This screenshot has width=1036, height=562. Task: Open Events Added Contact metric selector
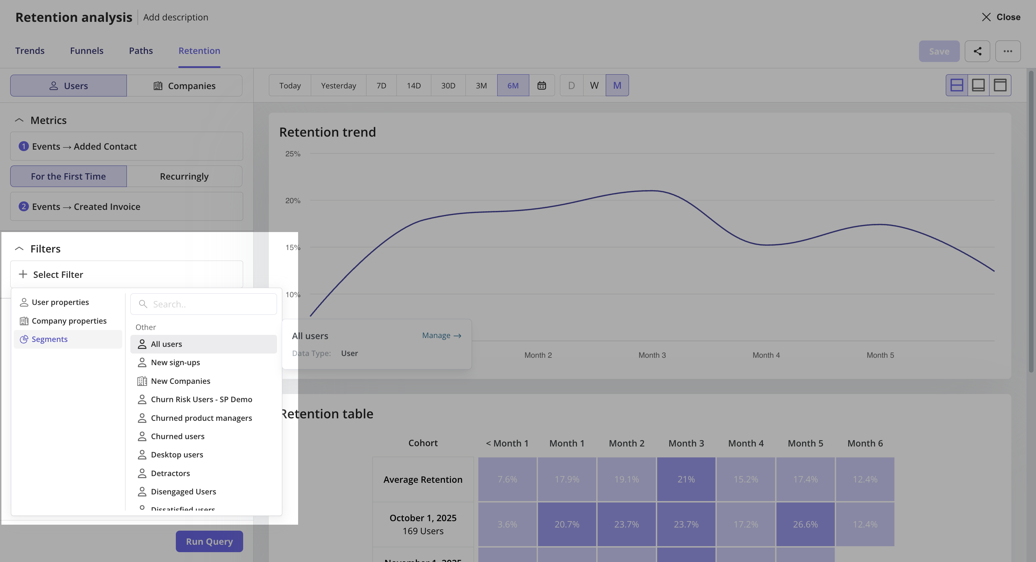click(x=127, y=146)
